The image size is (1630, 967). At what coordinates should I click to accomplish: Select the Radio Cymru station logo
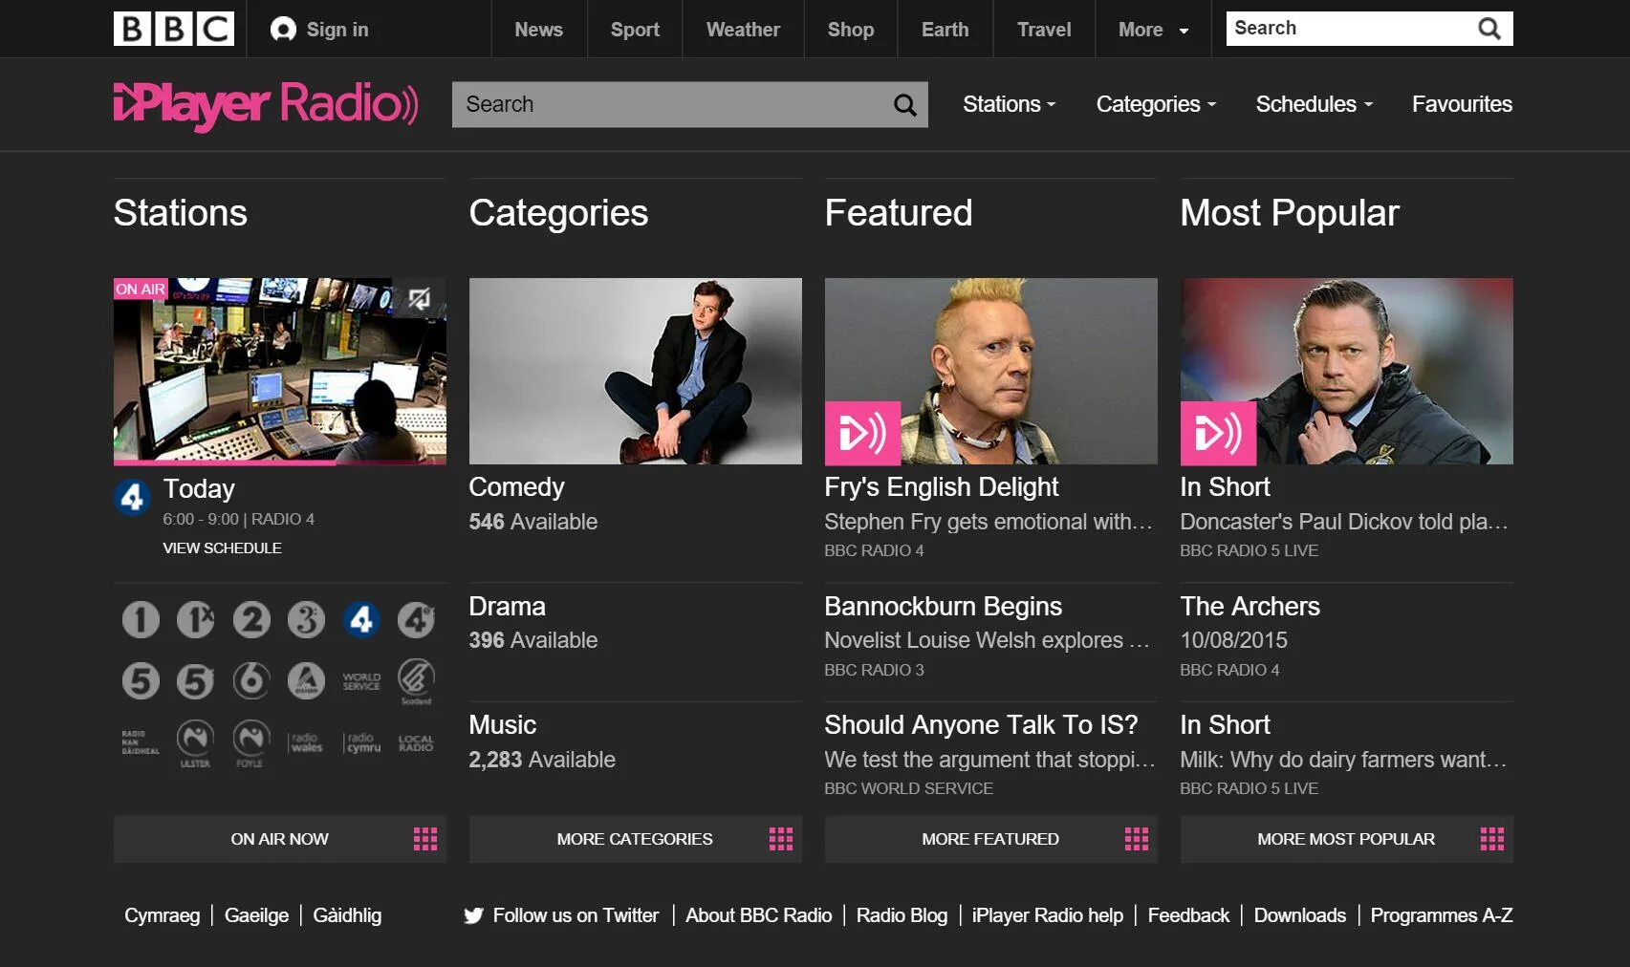coord(361,742)
